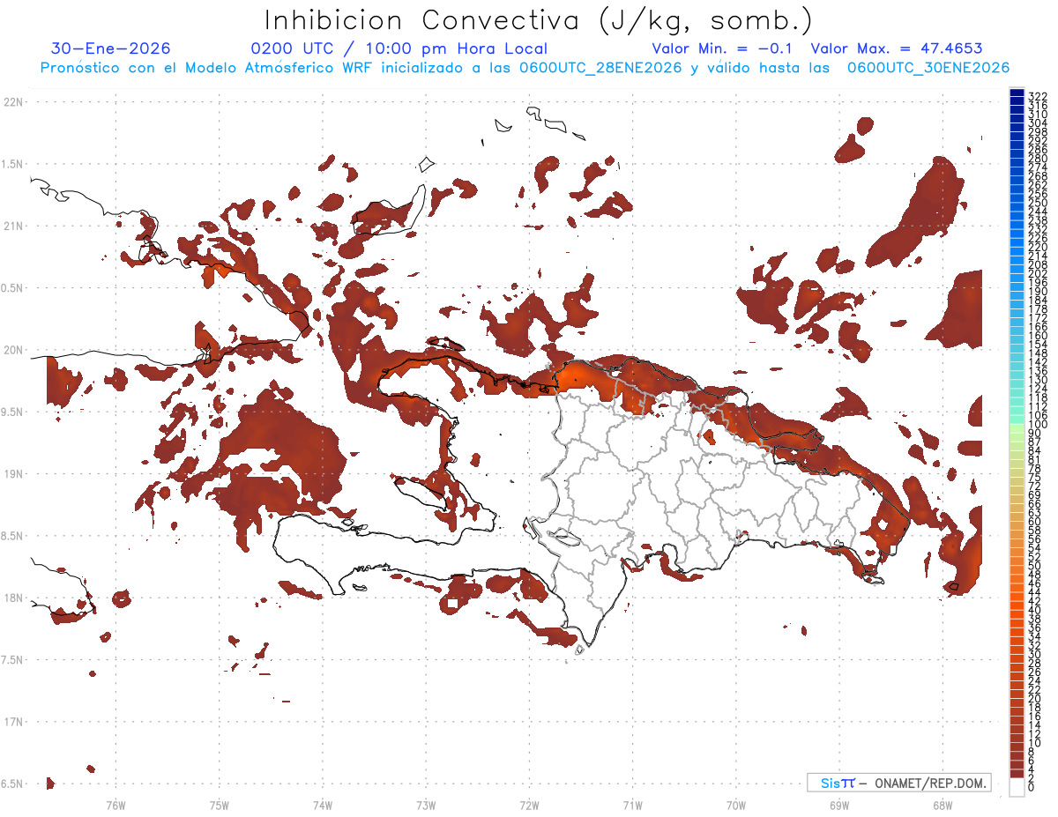Viewport: 1058px width, 817px height.
Task: Click the dark navy swatch at the legend top
Action: [1017, 93]
